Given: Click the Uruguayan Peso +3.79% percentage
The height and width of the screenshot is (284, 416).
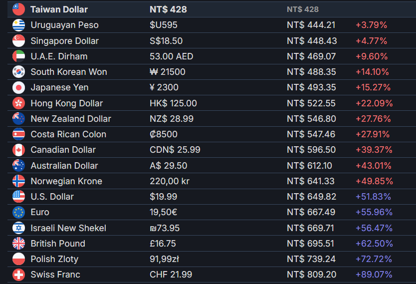Looking at the screenshot, I should [x=371, y=25].
